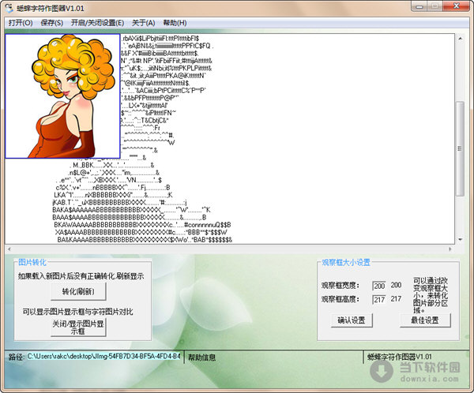Focus the 观察框宽度 input field
474x393 pixels.
[x=379, y=286]
